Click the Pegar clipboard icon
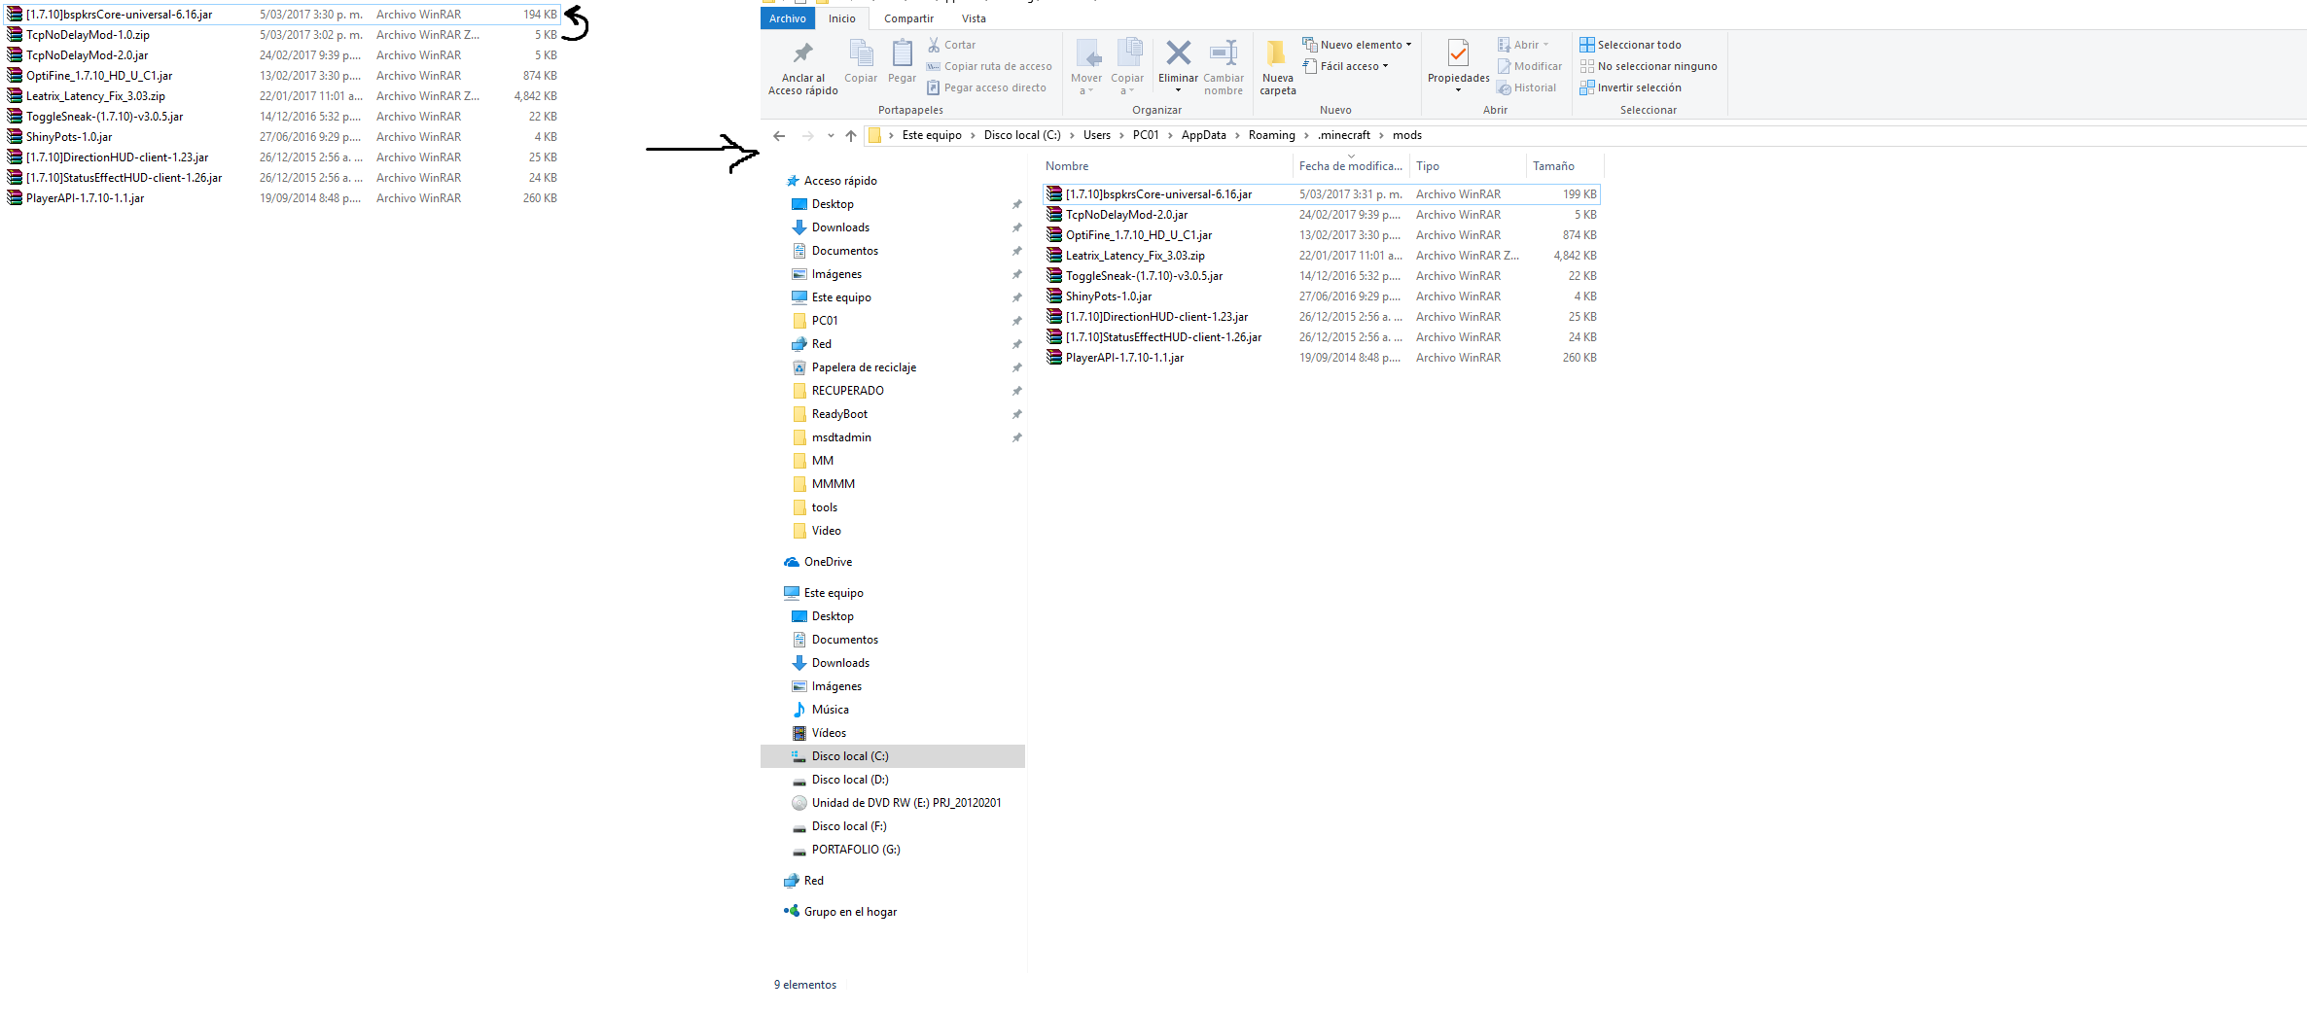Viewport: 2307px width, 1011px height. point(902,53)
